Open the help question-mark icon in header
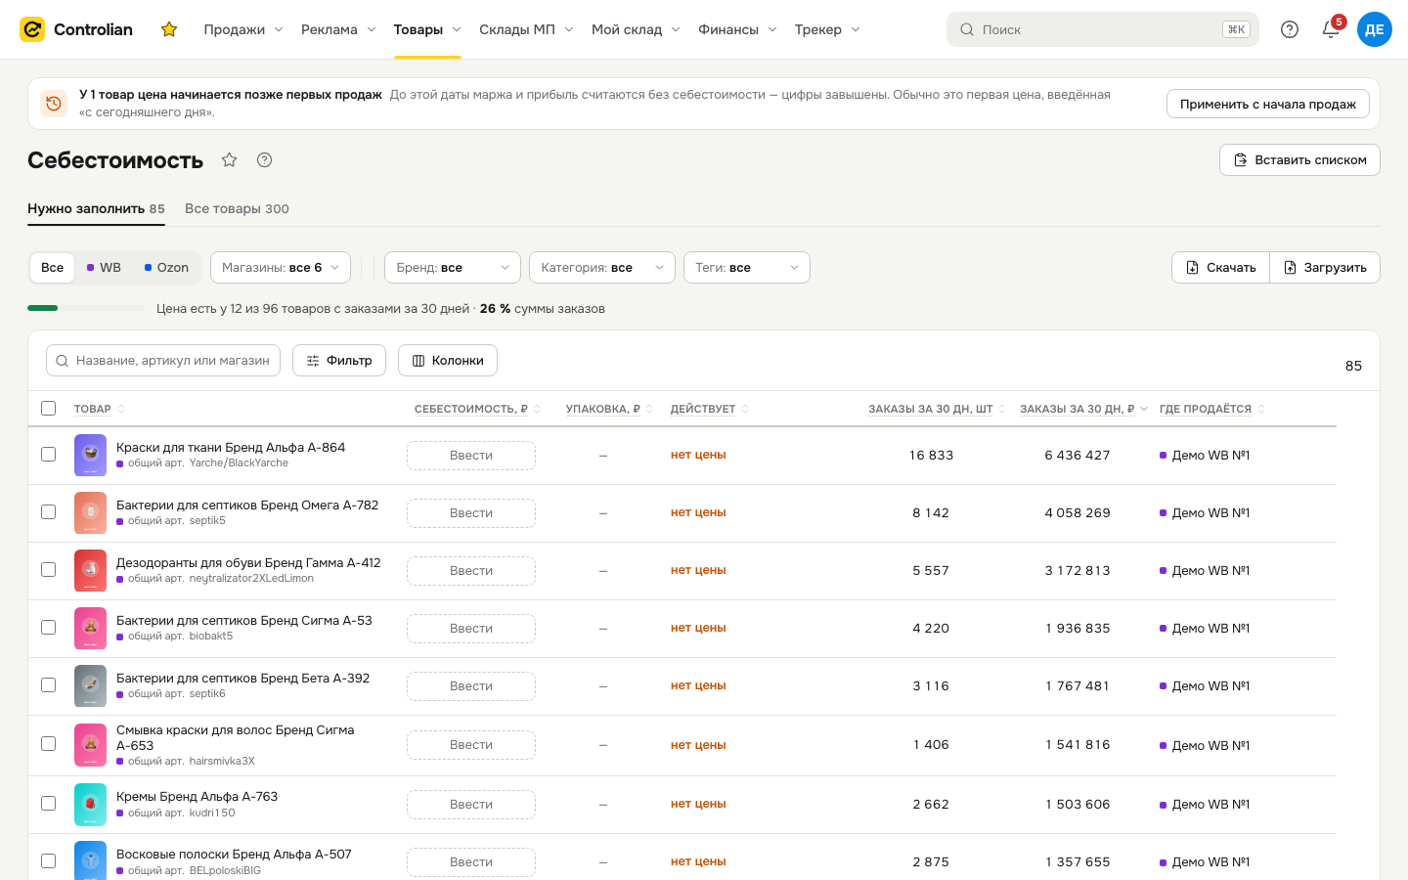 point(1290,29)
